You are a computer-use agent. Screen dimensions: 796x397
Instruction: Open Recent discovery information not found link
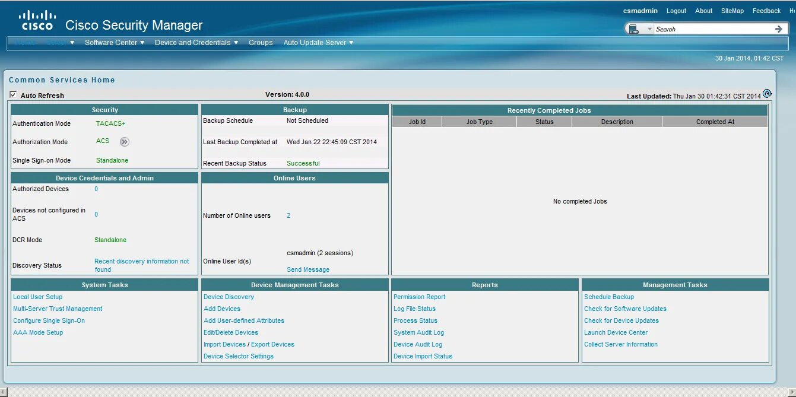pyautogui.click(x=141, y=265)
